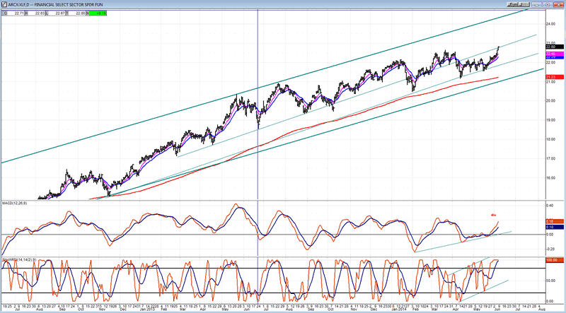Select the MACD(12,26,9) indicator label
This screenshot has width=566, height=313.
coord(17,204)
